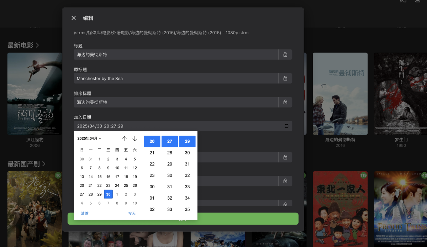Choose hour 23 in the hours column
Image resolution: width=427 pixels, height=247 pixels.
(152, 175)
